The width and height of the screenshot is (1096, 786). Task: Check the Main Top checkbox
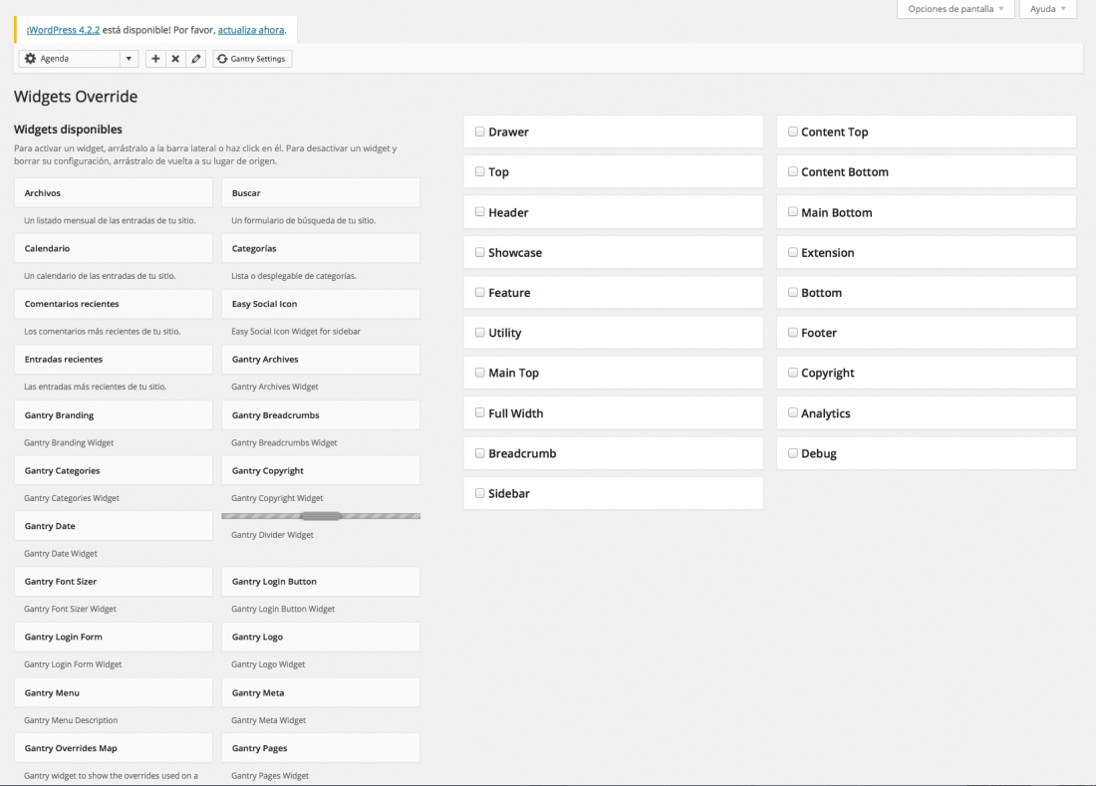click(x=480, y=373)
